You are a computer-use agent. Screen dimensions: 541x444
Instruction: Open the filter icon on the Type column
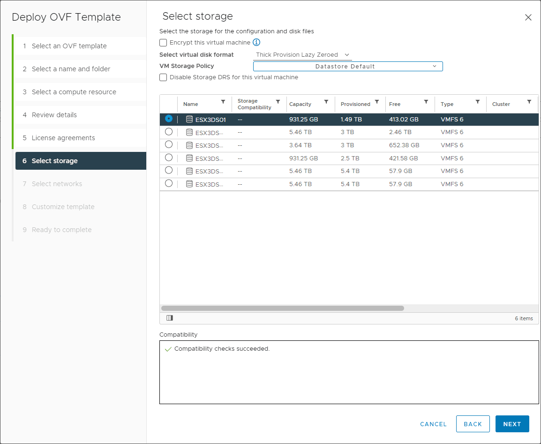(x=478, y=101)
